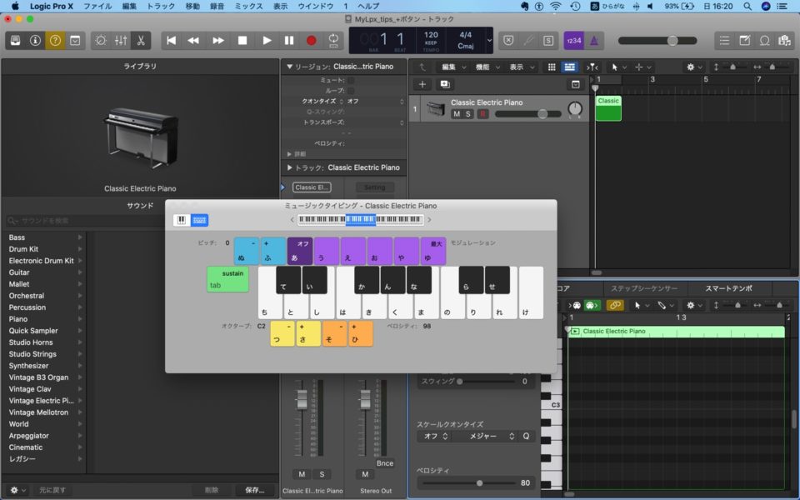Switch to the スマートテンポ tab
The height and width of the screenshot is (500, 800).
[728, 288]
